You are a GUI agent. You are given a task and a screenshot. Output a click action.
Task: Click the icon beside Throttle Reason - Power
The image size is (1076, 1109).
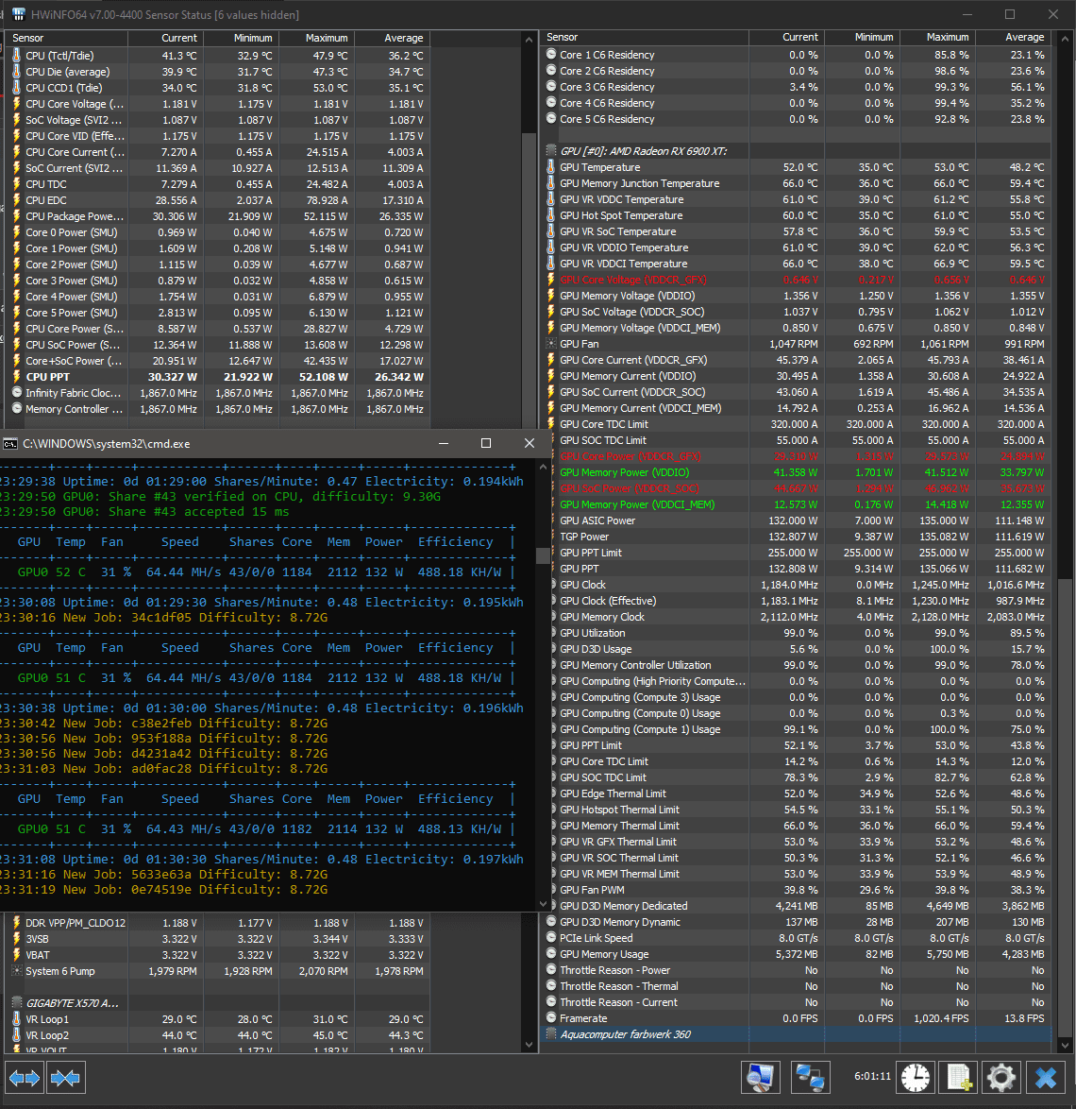click(551, 970)
